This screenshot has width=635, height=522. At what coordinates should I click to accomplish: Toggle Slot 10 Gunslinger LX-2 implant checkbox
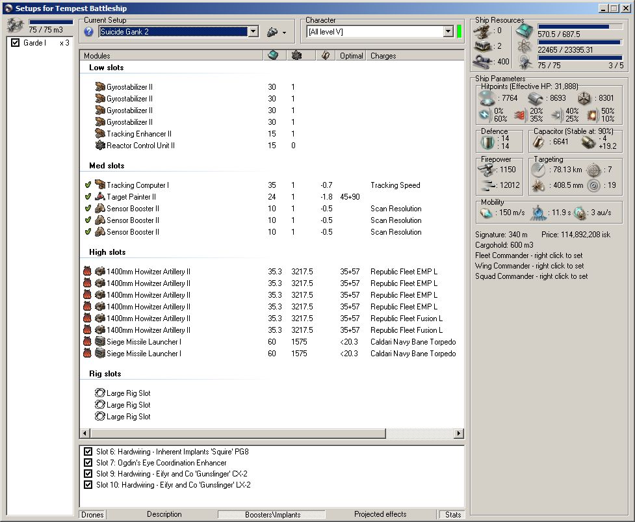[88, 485]
